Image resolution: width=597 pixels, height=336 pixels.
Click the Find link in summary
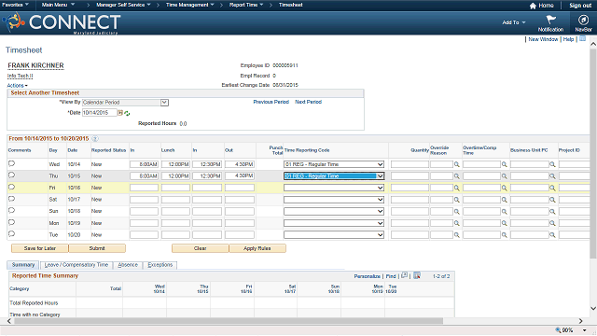tap(391, 276)
